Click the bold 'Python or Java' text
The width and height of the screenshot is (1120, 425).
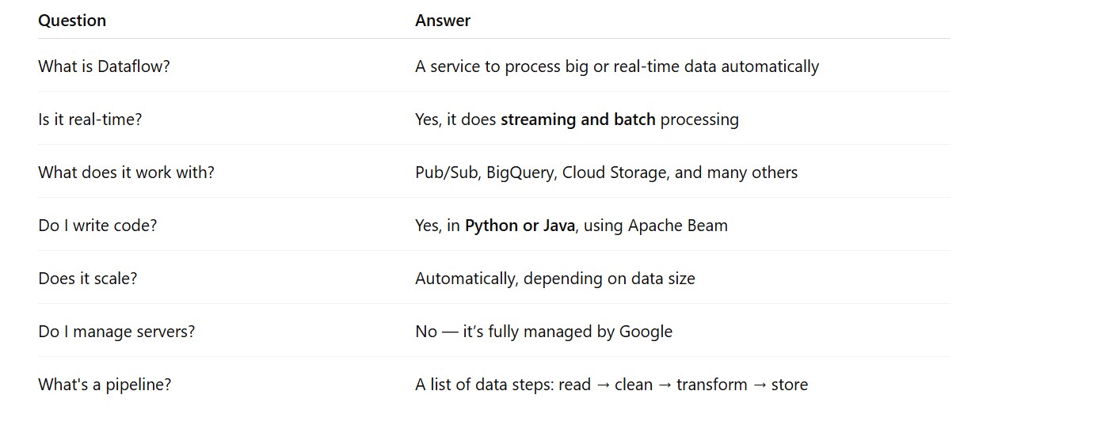tap(520, 226)
